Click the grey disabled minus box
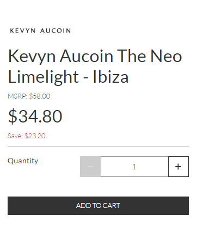Image resolution: width=197 pixels, height=233 pixels. click(90, 167)
